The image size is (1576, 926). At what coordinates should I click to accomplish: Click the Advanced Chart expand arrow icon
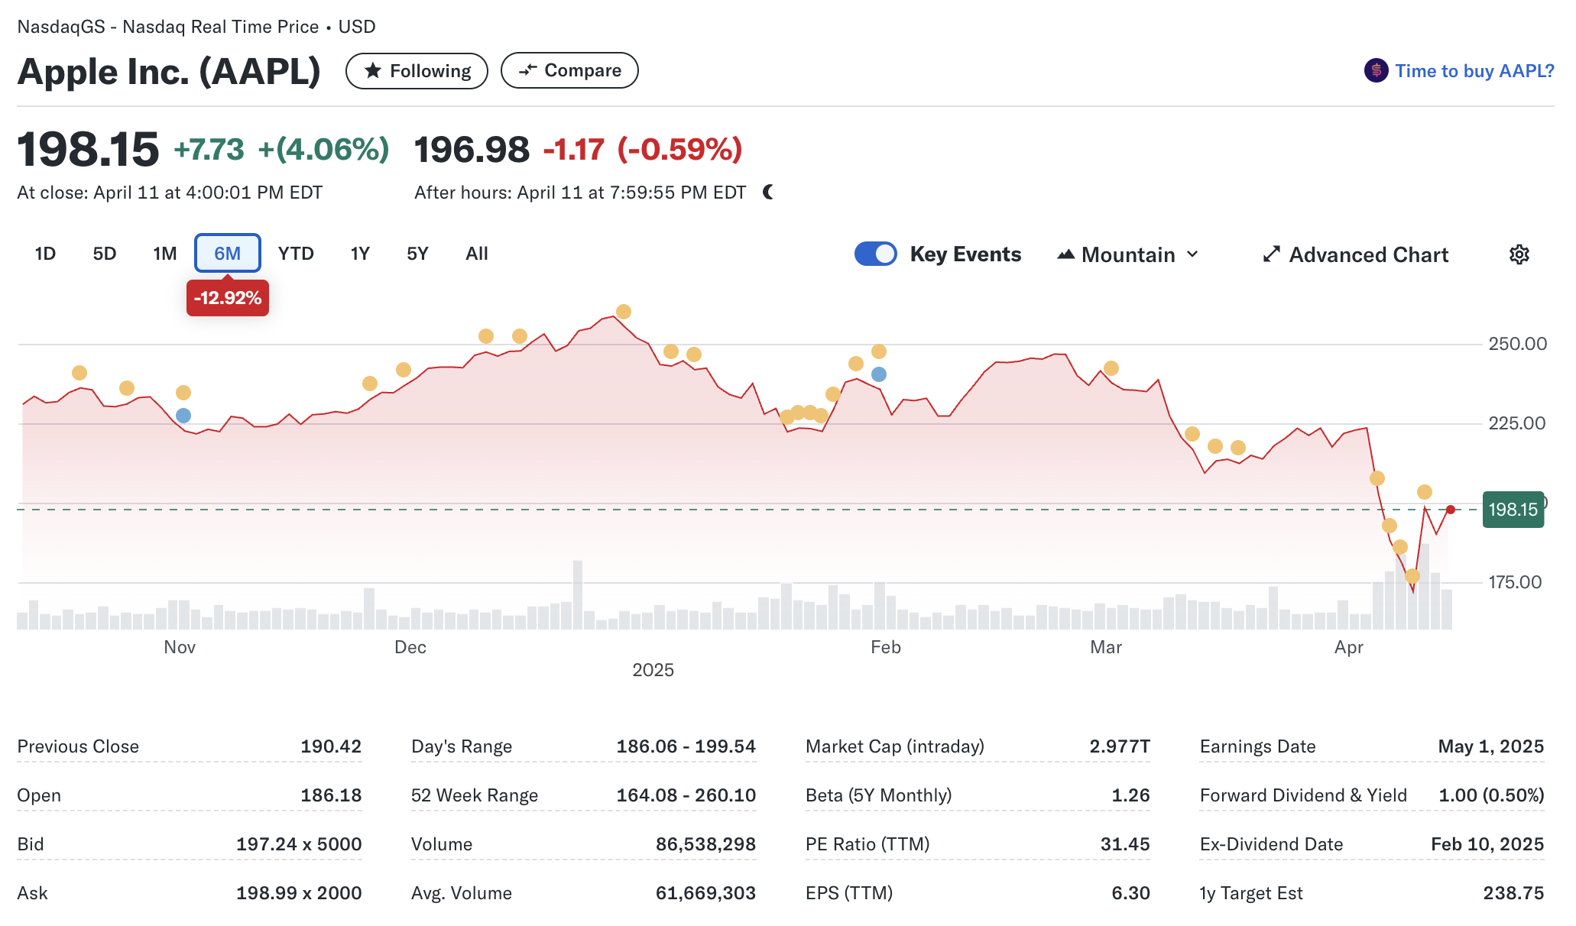click(x=1271, y=254)
